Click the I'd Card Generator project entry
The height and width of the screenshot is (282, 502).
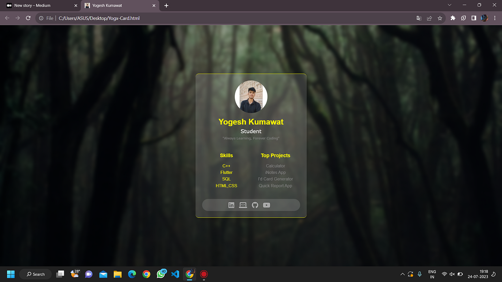[x=275, y=179]
